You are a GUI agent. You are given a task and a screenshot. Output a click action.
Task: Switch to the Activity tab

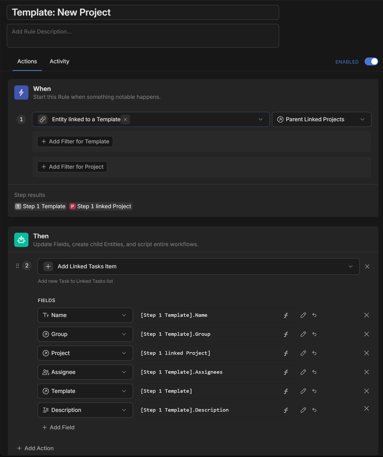tap(59, 61)
